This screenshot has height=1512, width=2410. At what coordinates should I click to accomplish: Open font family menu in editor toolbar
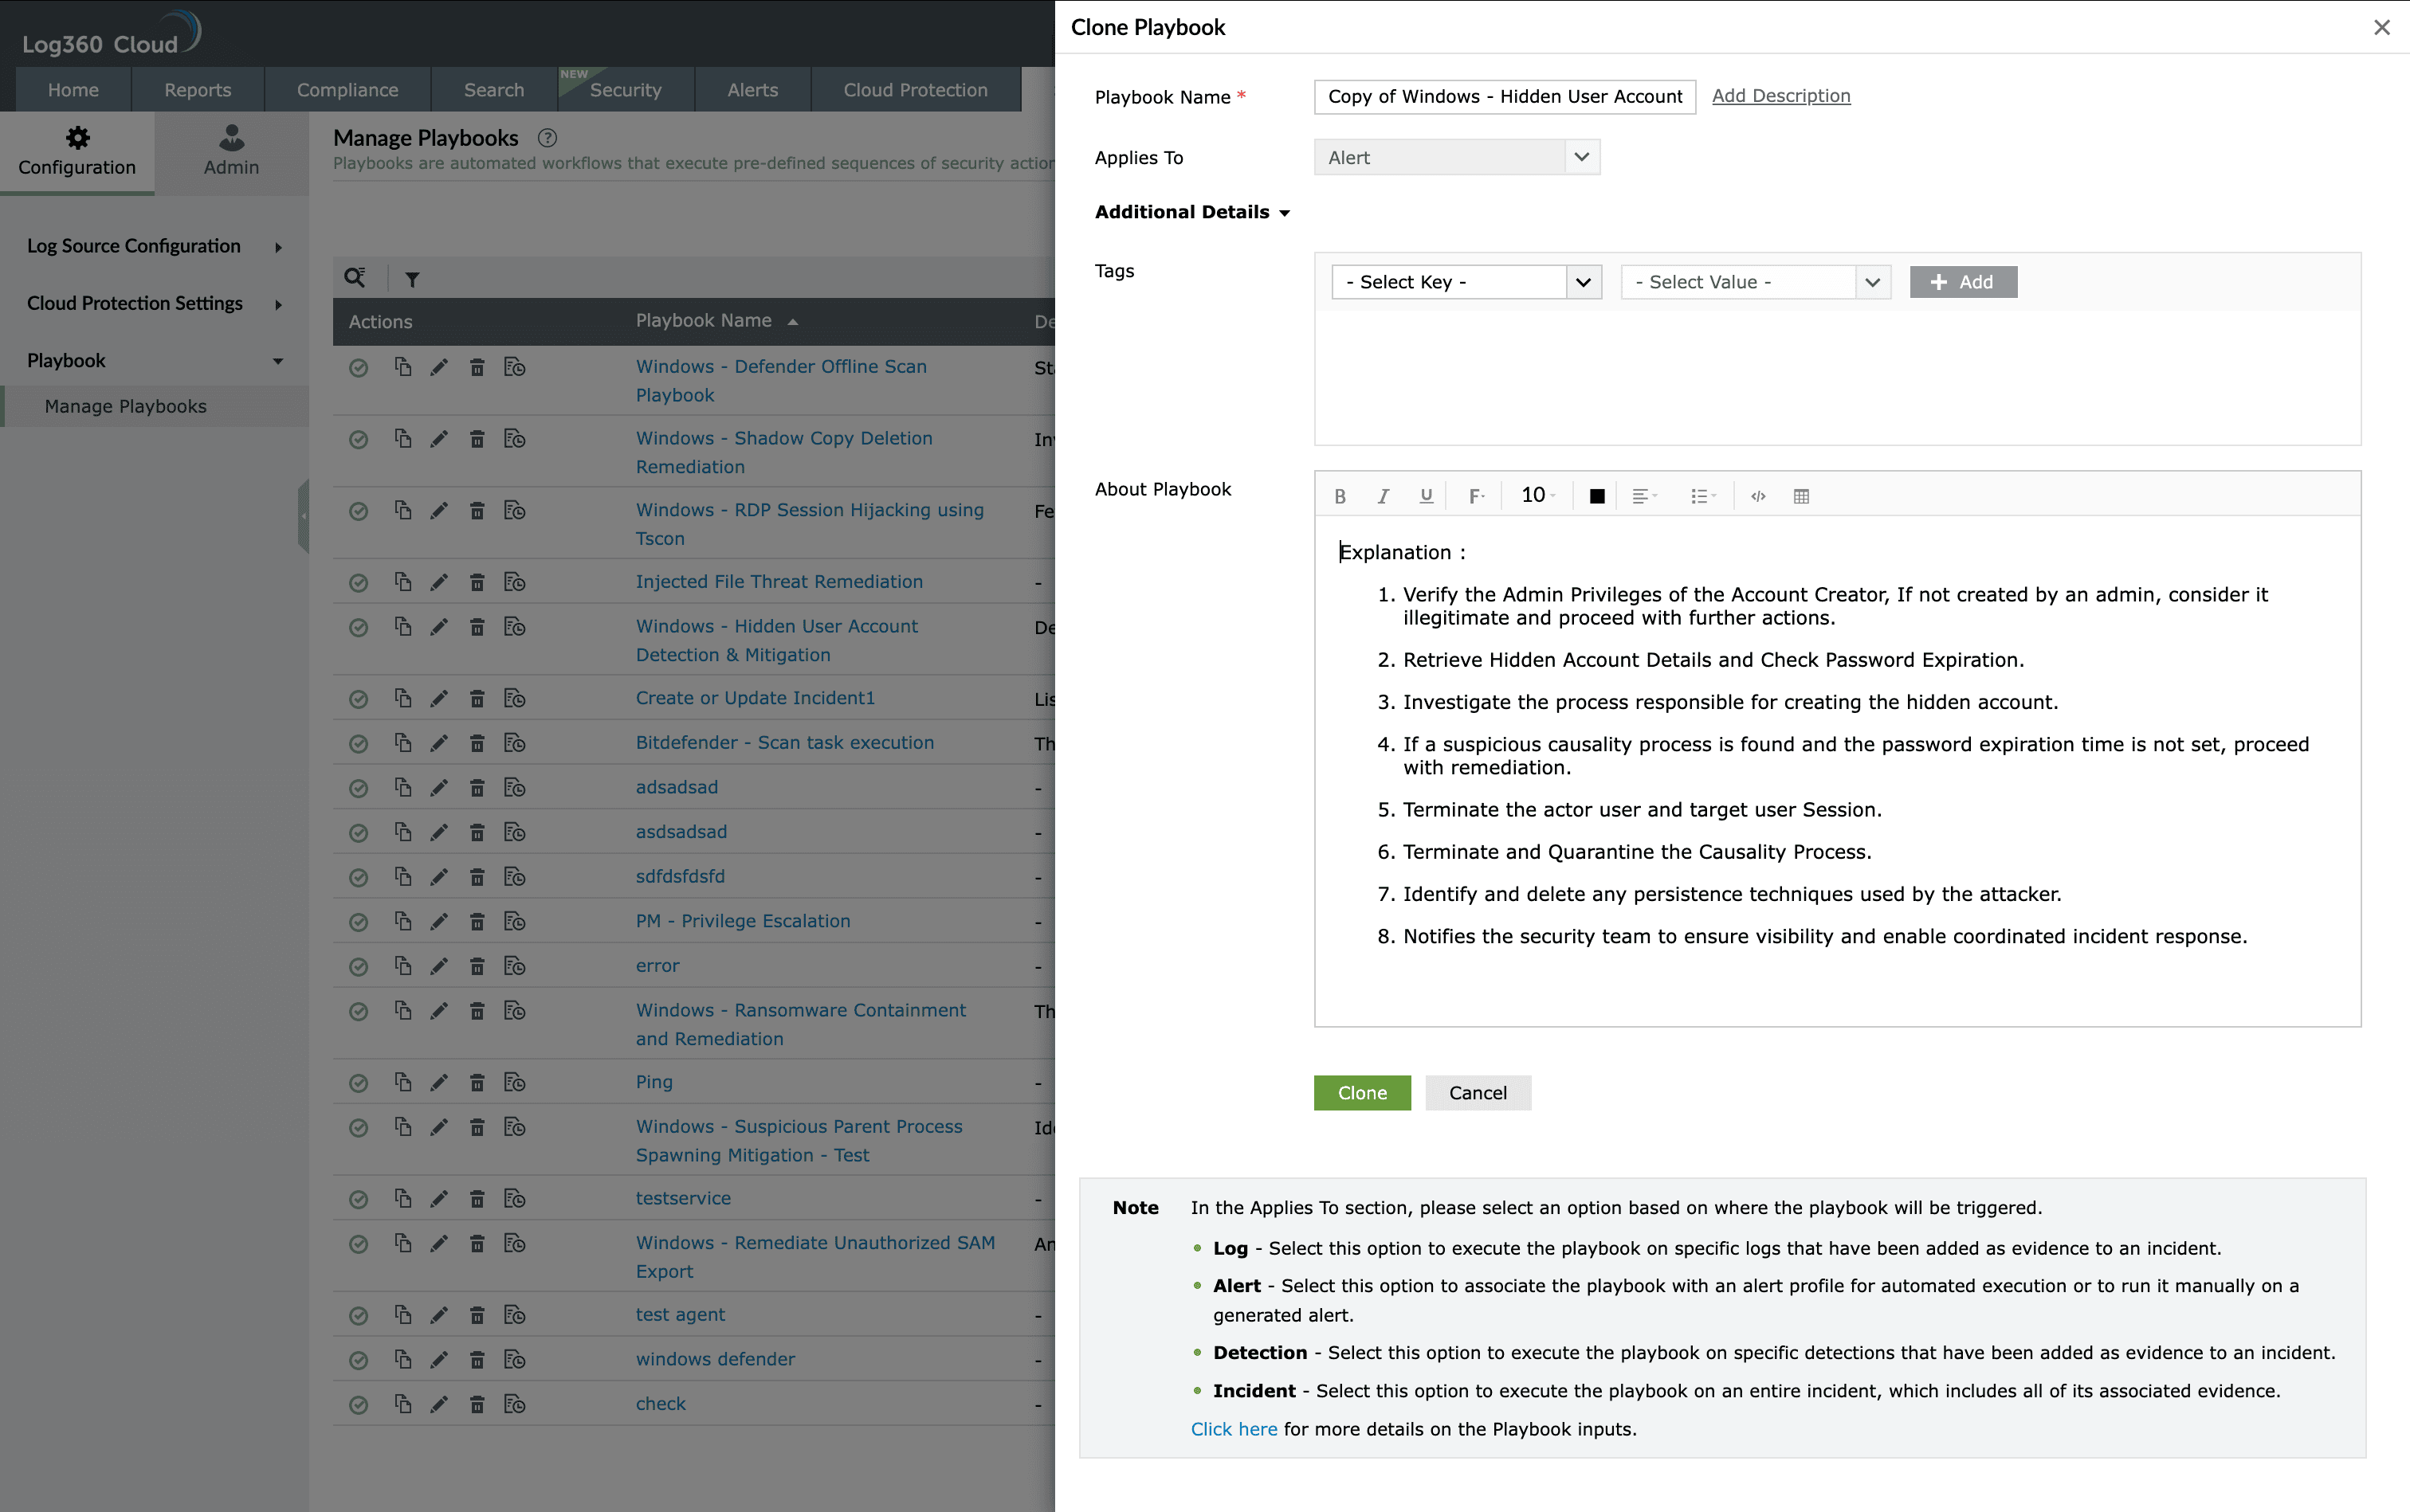[1476, 496]
